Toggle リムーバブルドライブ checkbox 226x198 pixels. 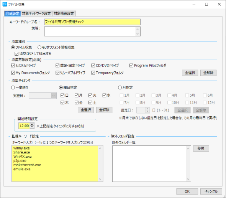coord(57,73)
